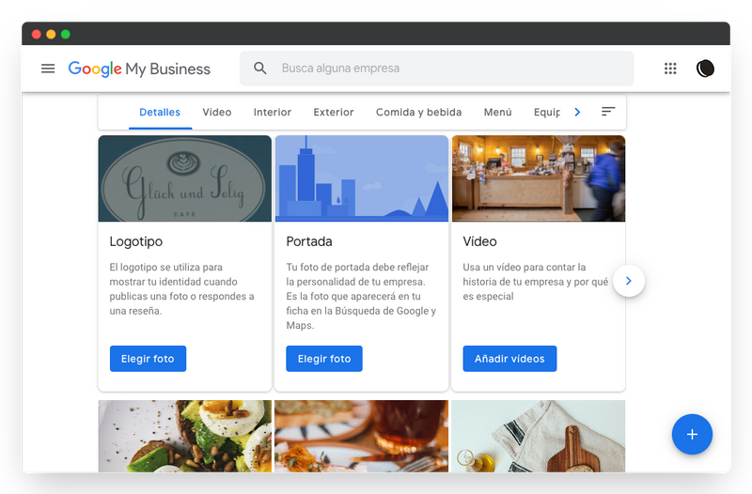Open the Google apps grid
Screen dimensions: 752x494
(x=670, y=69)
